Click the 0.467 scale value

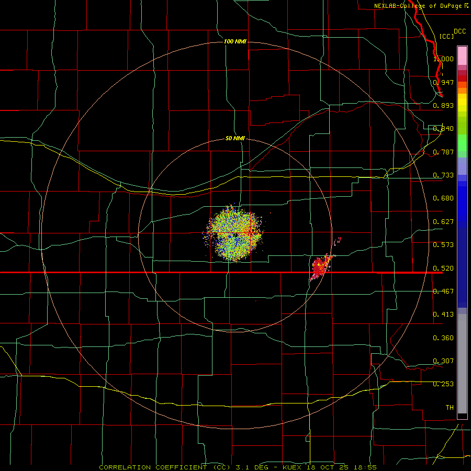coord(443,291)
